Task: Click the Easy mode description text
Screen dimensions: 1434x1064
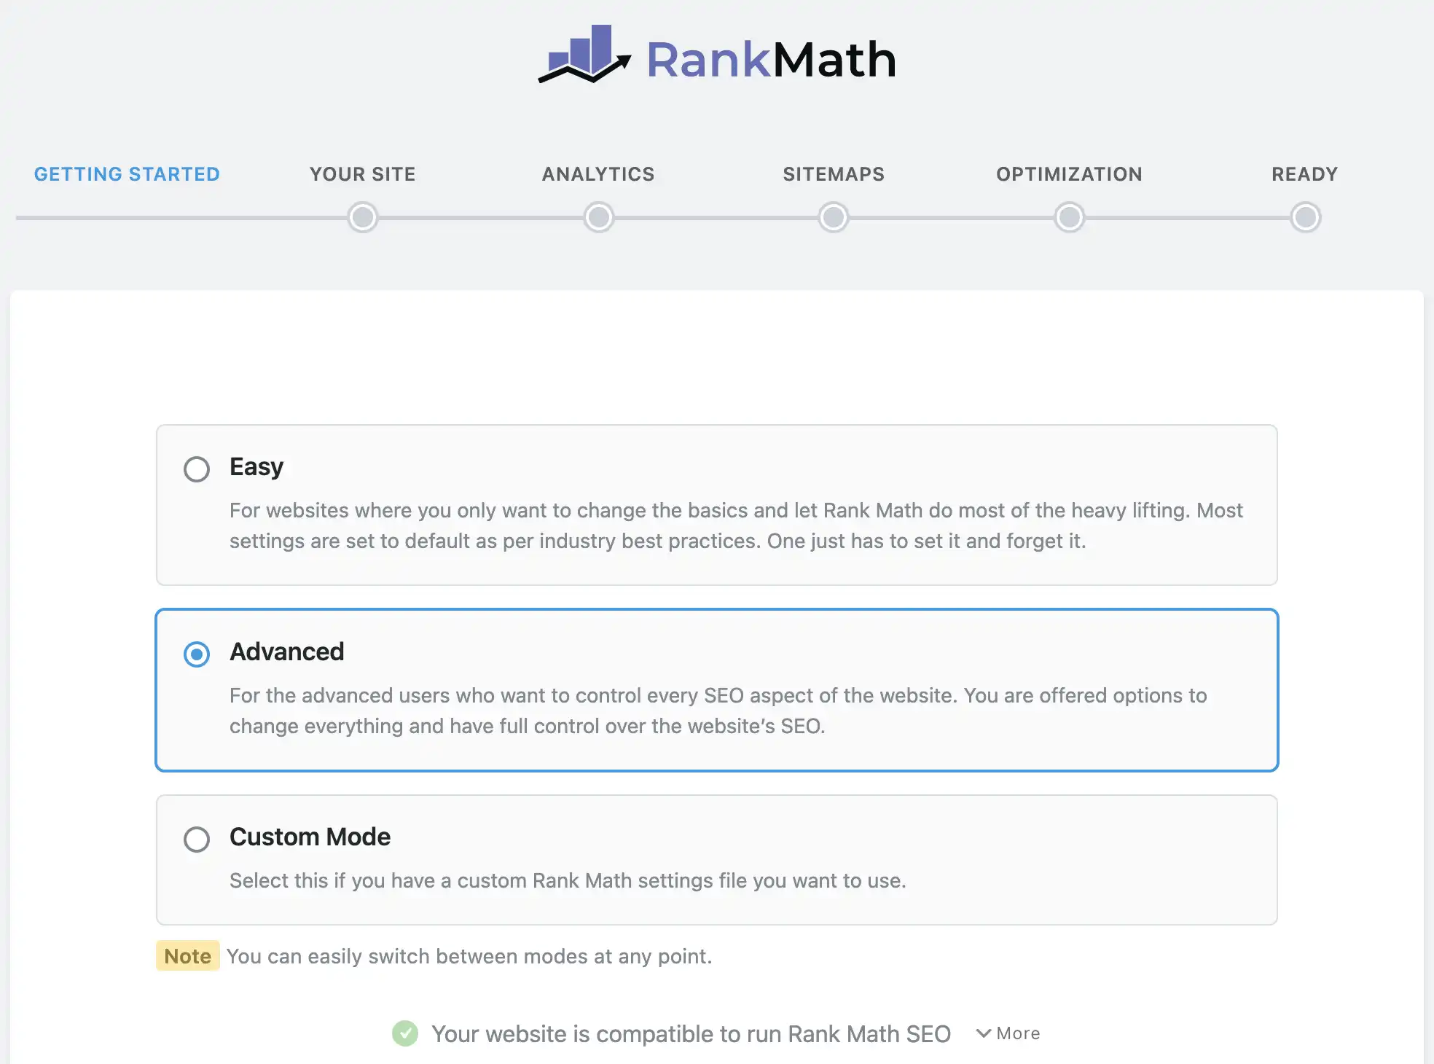Action: coord(736,525)
